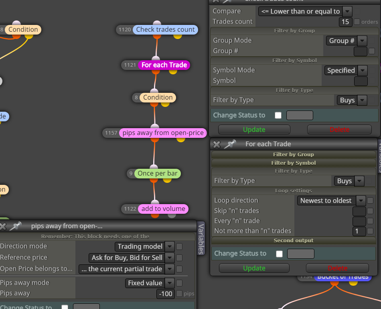Select the magenta For each Trade node

[x=164, y=65]
